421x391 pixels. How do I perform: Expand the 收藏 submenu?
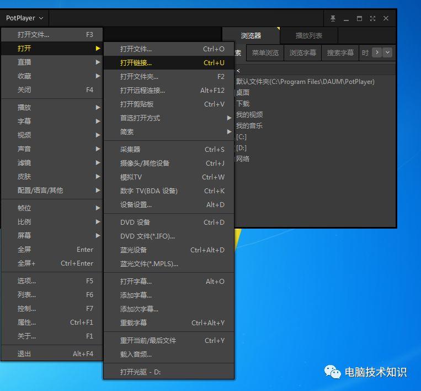click(x=52, y=76)
